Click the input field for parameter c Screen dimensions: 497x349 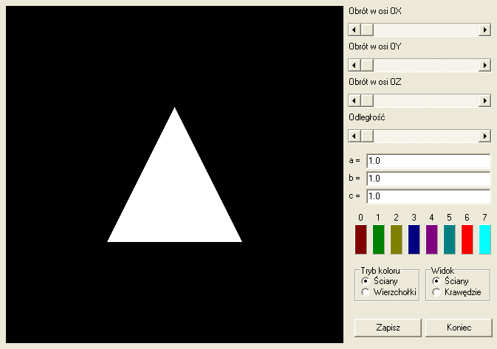click(x=428, y=196)
